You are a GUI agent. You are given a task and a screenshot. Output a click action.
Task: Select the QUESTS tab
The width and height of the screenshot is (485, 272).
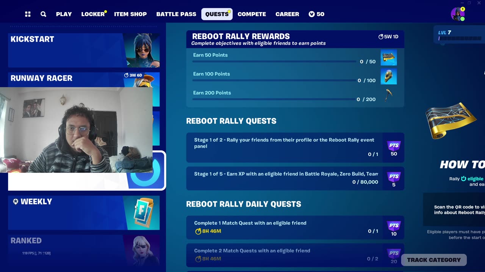click(x=217, y=14)
